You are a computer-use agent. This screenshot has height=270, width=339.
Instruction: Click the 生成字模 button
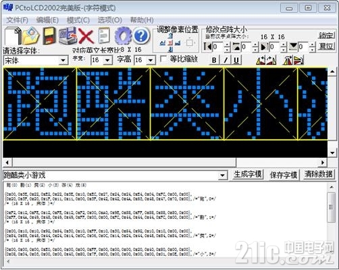point(248,174)
